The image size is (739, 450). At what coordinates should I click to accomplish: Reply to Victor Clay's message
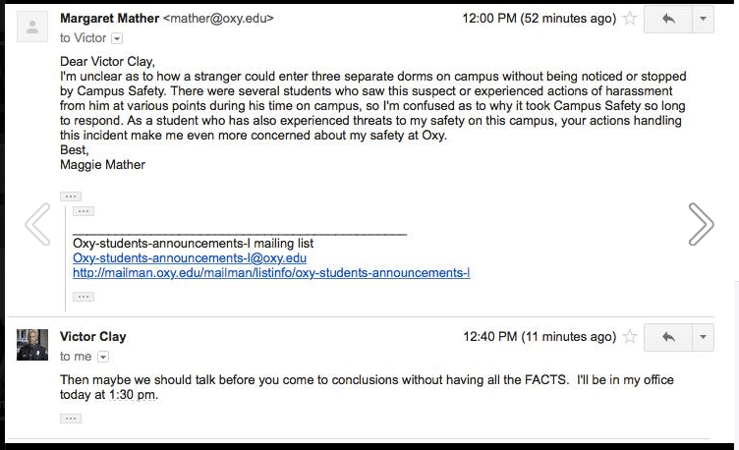pos(668,337)
